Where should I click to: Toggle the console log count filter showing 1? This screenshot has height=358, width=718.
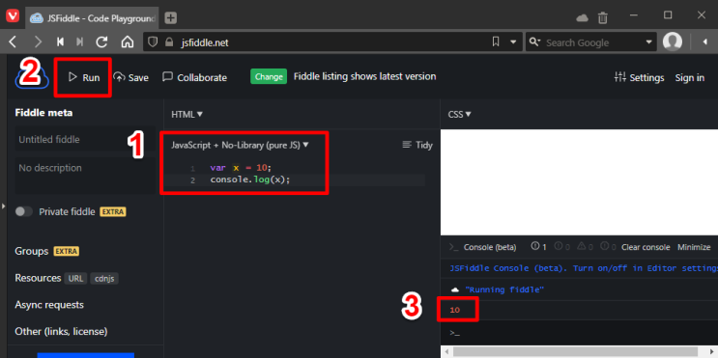538,247
